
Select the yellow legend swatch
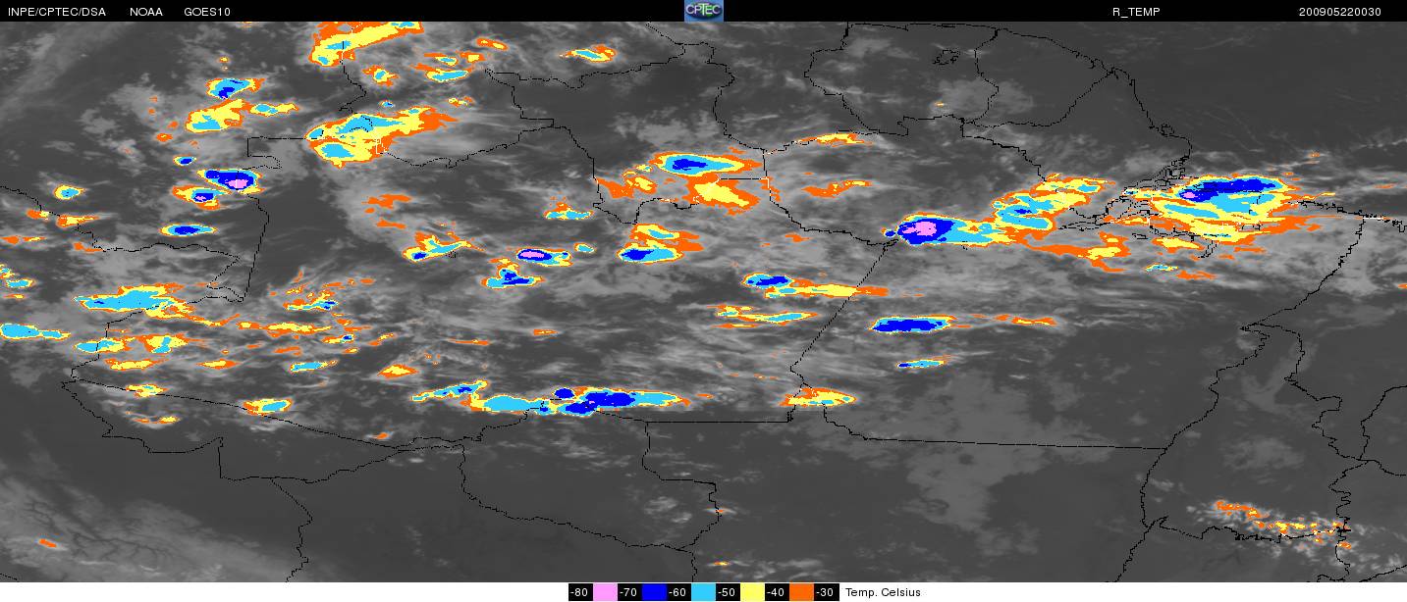[752, 592]
